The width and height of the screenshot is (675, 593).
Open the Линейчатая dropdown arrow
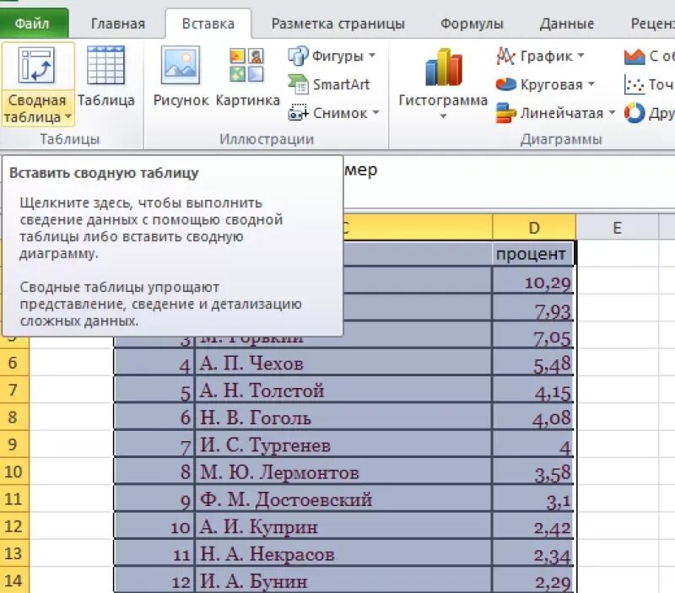tap(611, 113)
